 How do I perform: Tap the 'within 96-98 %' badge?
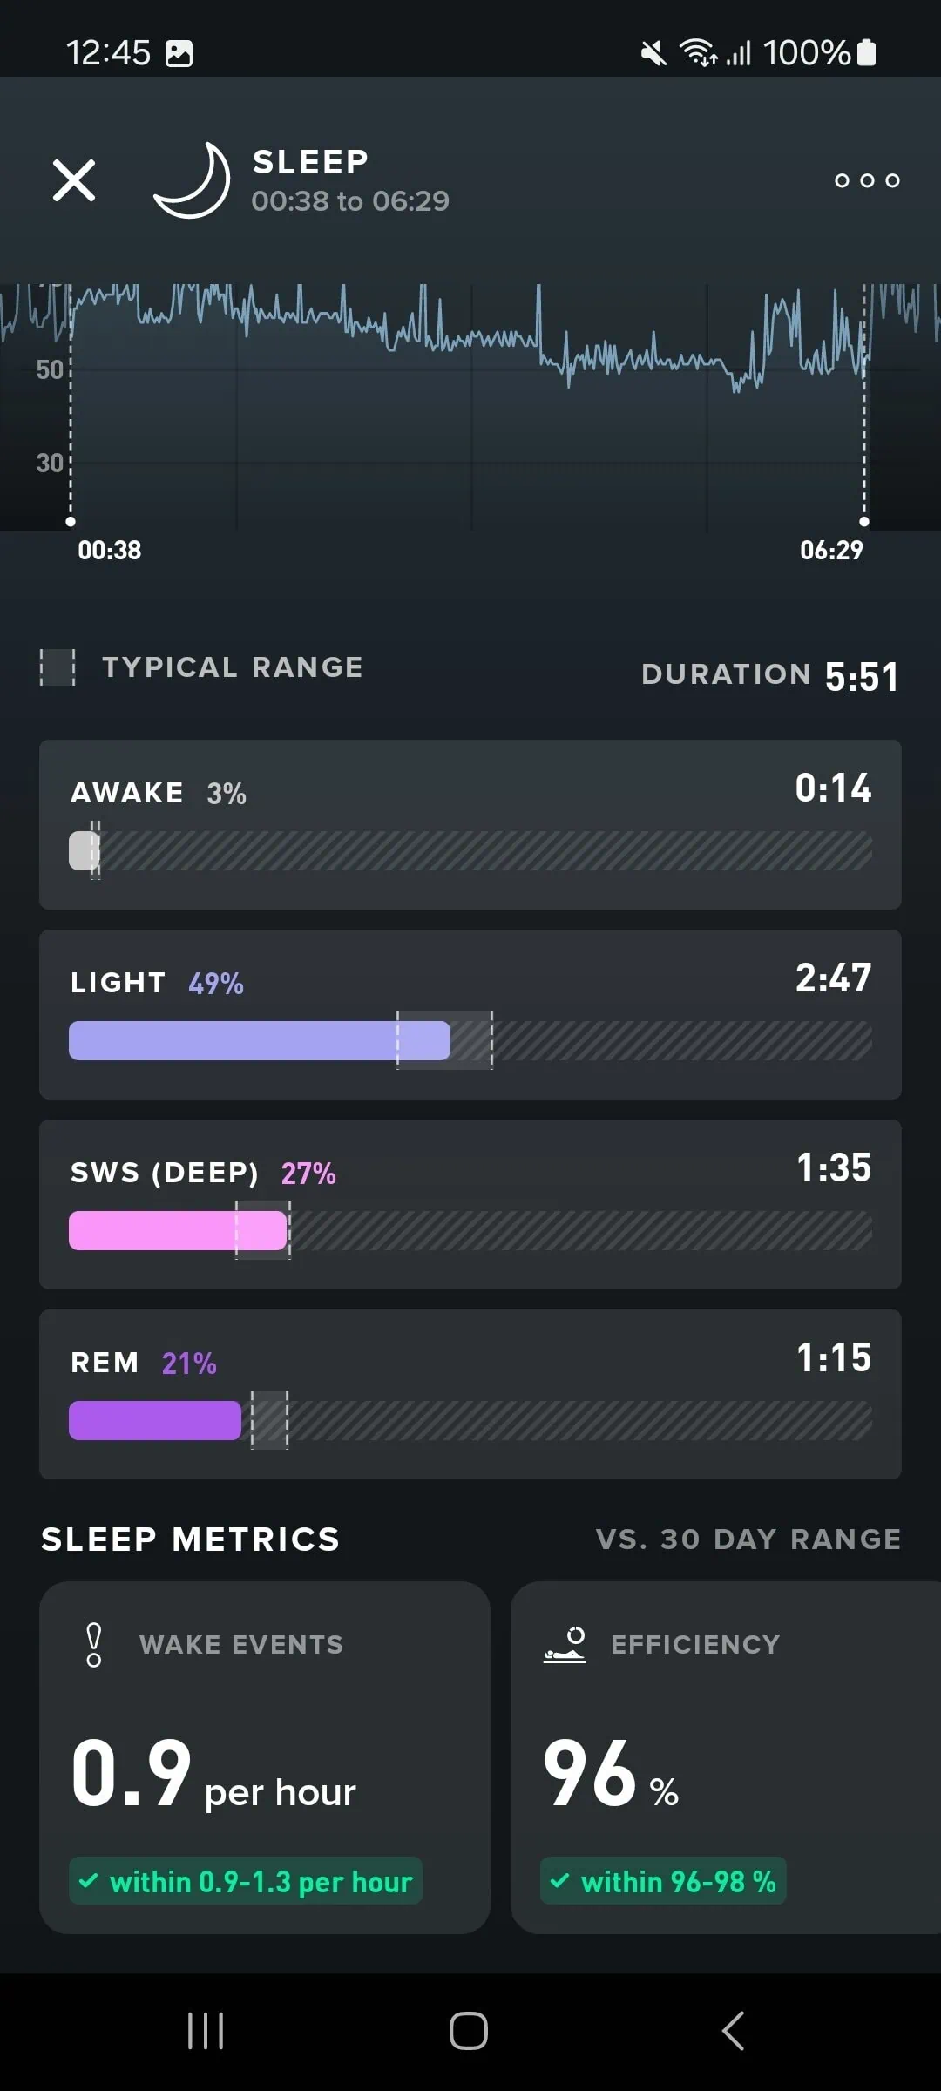(x=664, y=1882)
